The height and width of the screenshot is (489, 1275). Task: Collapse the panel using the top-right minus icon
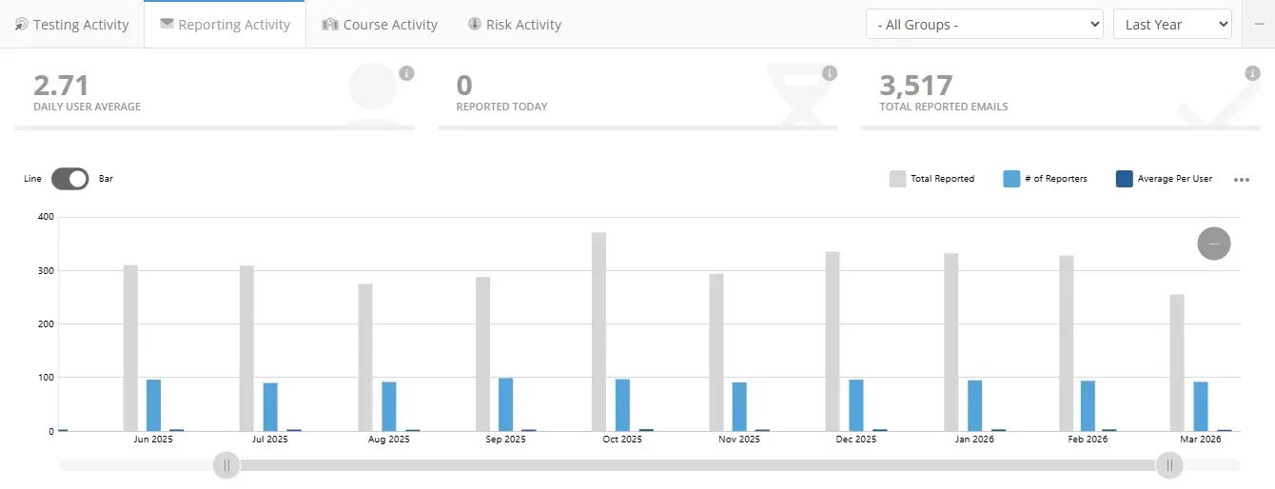point(1258,24)
